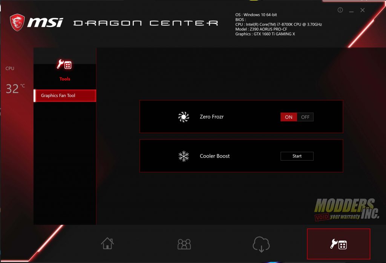The height and width of the screenshot is (263, 386).
Task: Click the info circle icon
Action: pyautogui.click(x=340, y=10)
